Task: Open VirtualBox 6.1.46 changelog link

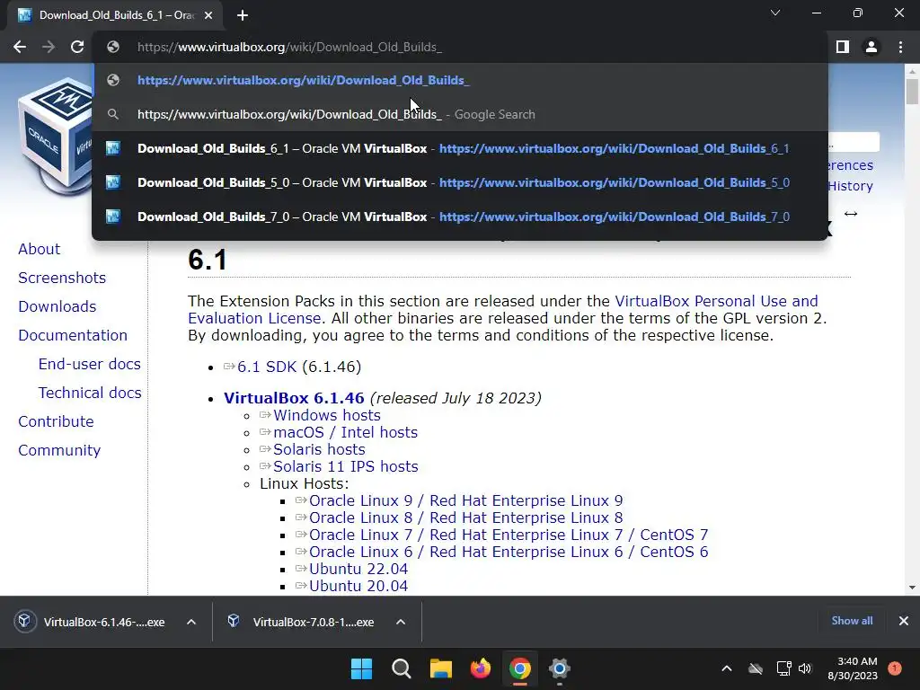Action: coord(294,398)
